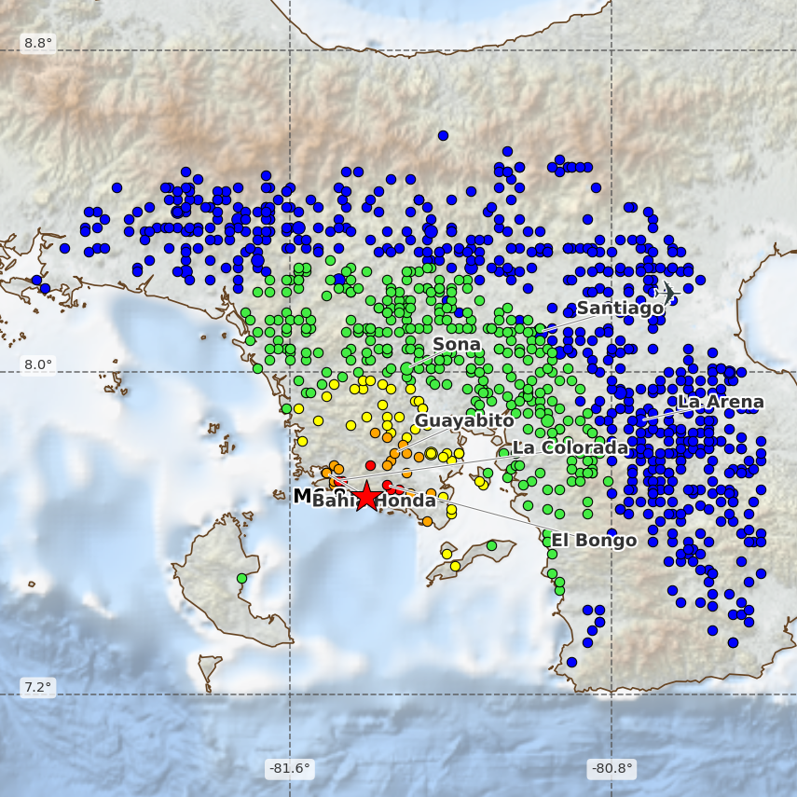Click the southernmost blue dot on peninsula
The height and width of the screenshot is (797, 797).
(x=571, y=663)
